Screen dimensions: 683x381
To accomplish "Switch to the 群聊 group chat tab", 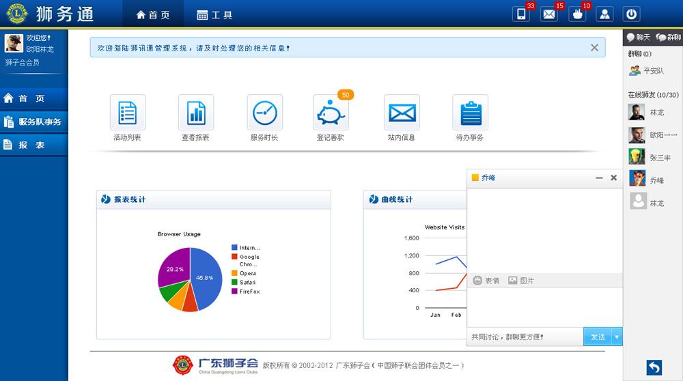I will point(669,38).
